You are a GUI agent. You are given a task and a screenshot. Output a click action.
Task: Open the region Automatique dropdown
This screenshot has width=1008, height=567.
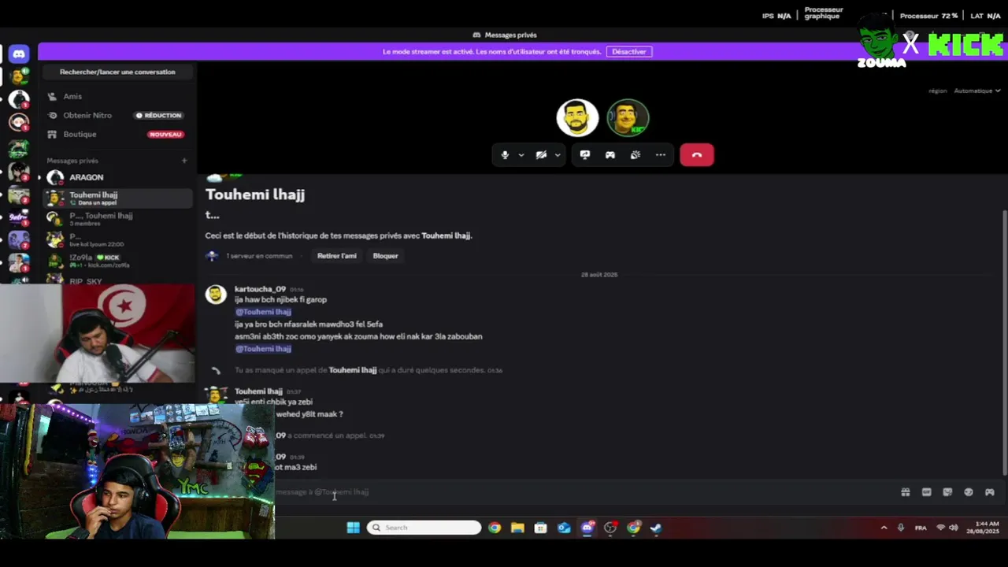click(976, 91)
